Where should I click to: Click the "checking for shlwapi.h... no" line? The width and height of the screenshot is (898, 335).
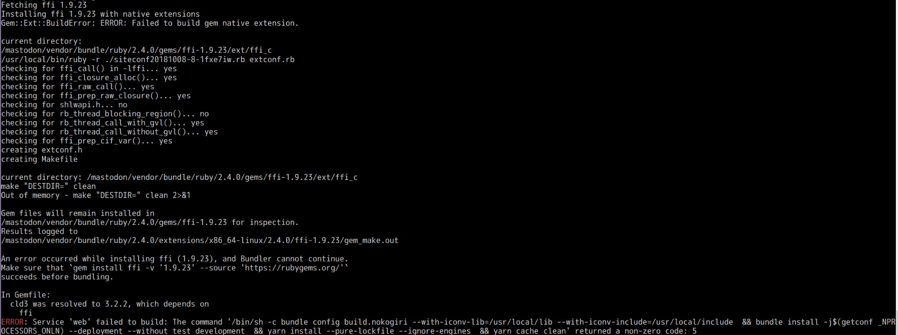click(64, 105)
